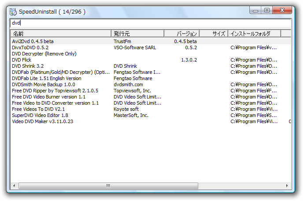Close the SpeedUninstall window
This screenshot has width=304, height=201.
(x=282, y=10)
